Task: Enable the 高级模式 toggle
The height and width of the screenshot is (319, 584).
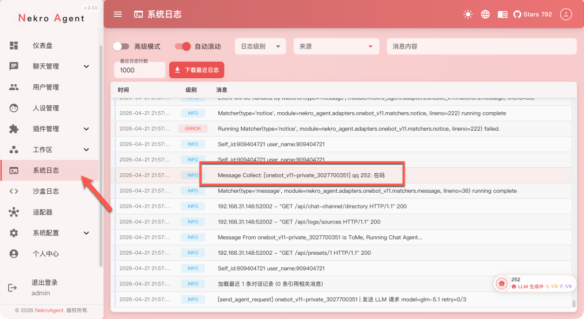Action: coord(122,46)
